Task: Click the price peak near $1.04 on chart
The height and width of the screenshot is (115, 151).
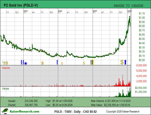Action: [130, 17]
